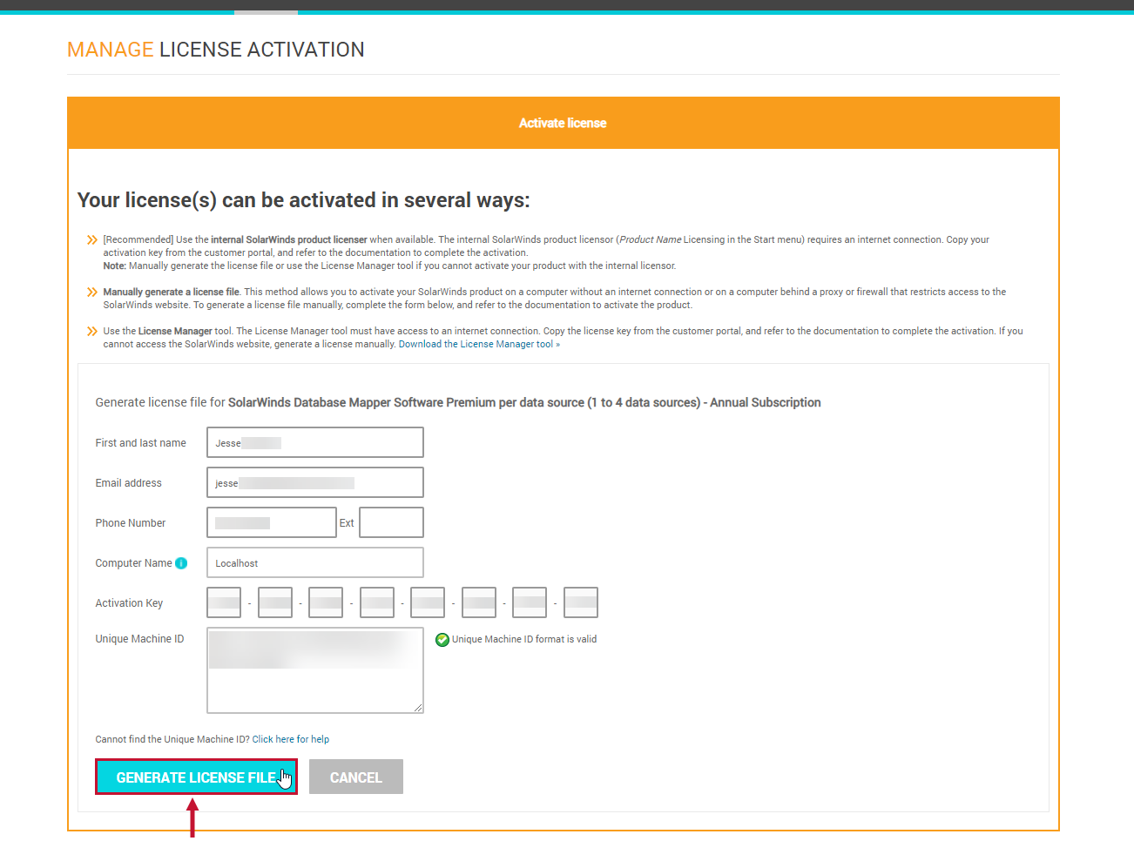Click the 'internal SolarWinds product licenser' bold text

(x=289, y=239)
